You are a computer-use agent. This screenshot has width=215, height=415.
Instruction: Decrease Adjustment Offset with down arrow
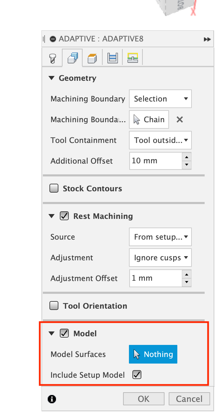[x=187, y=282]
